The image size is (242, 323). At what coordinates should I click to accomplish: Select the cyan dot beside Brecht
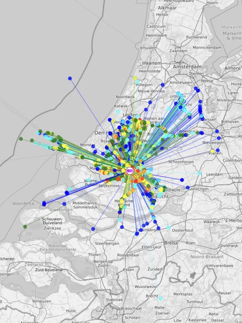click(160, 298)
